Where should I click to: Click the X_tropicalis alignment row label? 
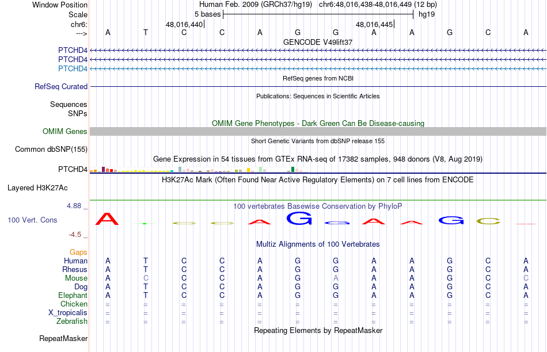pos(68,313)
